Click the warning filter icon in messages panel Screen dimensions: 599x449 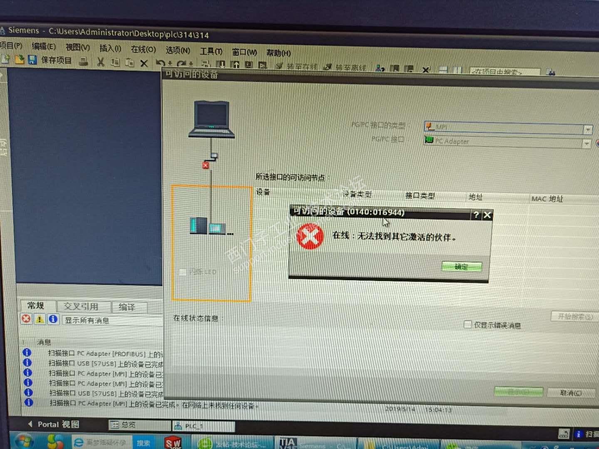tap(40, 319)
